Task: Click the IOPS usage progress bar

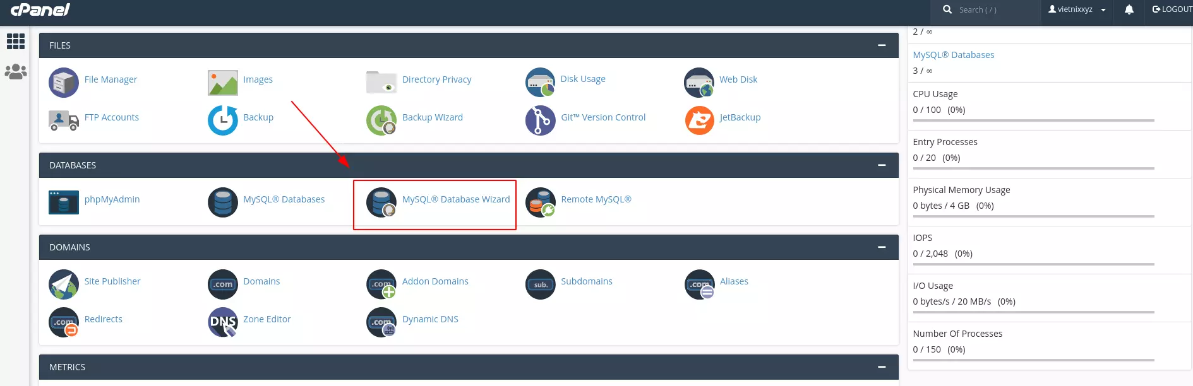Action: click(1033, 264)
